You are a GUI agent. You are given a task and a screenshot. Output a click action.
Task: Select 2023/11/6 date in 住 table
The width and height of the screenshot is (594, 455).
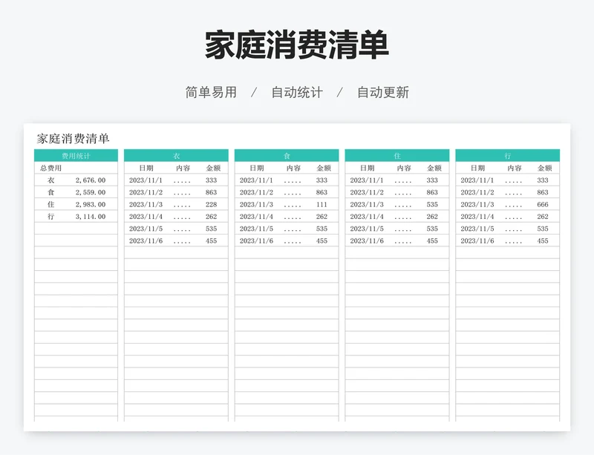(x=367, y=241)
